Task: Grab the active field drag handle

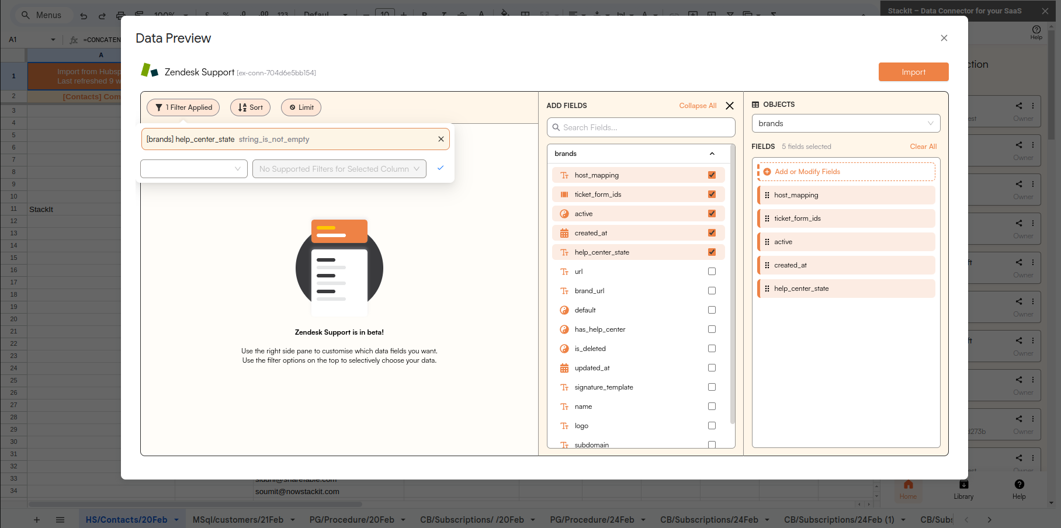Action: (x=767, y=242)
